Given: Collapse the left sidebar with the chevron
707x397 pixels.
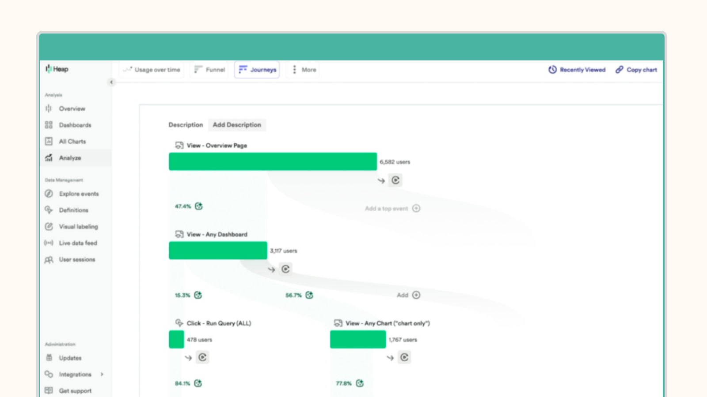Looking at the screenshot, I should (111, 82).
